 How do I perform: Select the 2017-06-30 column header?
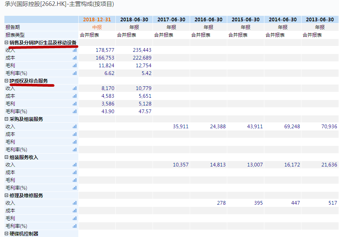click(x=171, y=20)
